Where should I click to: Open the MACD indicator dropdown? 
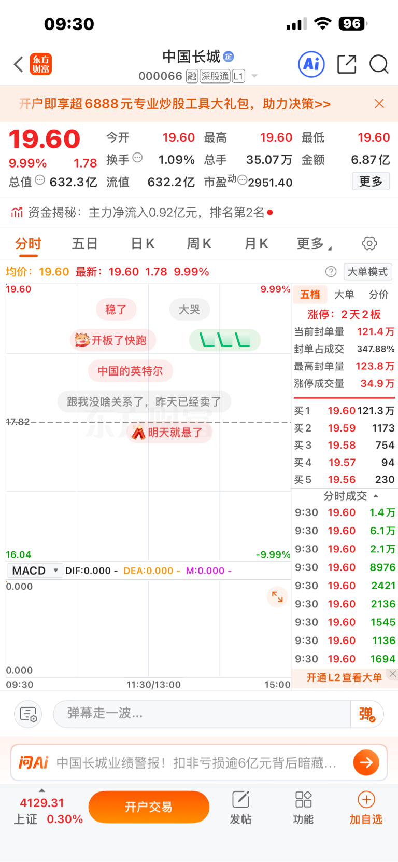pos(35,571)
